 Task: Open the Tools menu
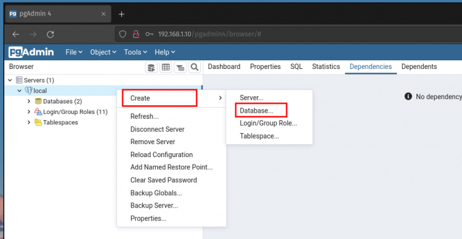(136, 52)
